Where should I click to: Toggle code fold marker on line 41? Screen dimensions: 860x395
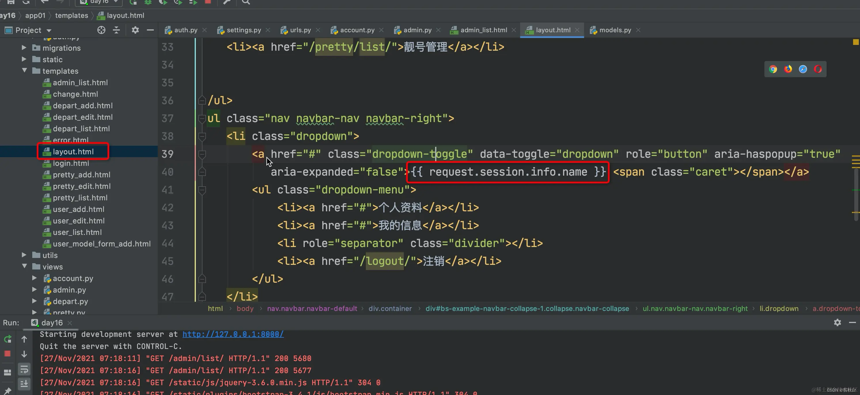pyautogui.click(x=202, y=190)
